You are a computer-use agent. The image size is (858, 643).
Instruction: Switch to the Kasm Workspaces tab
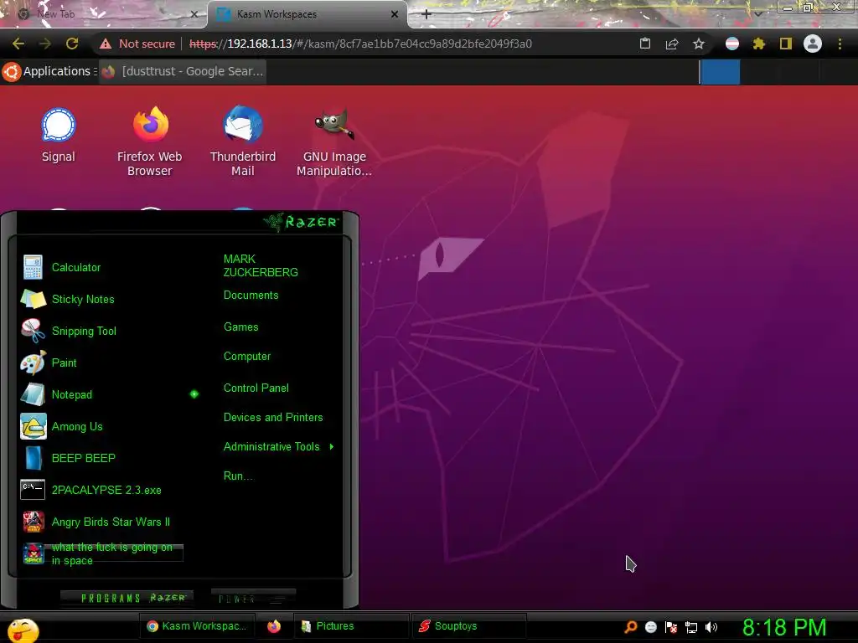(x=307, y=14)
